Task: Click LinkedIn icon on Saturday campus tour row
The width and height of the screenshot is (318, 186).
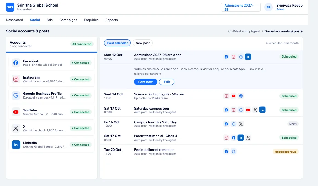Action: (x=263, y=110)
